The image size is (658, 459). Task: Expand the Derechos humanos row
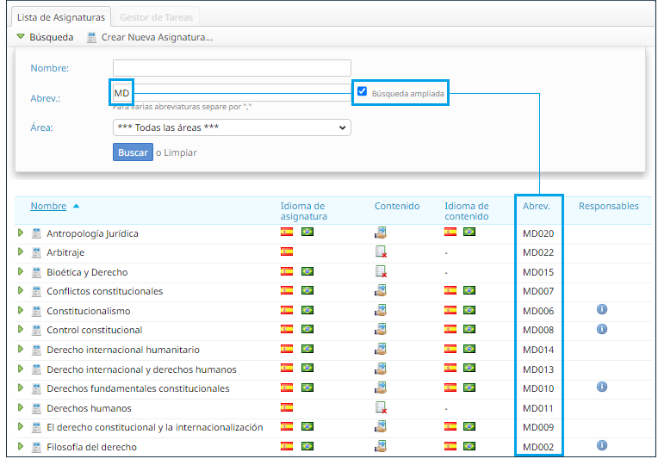pyautogui.click(x=21, y=407)
